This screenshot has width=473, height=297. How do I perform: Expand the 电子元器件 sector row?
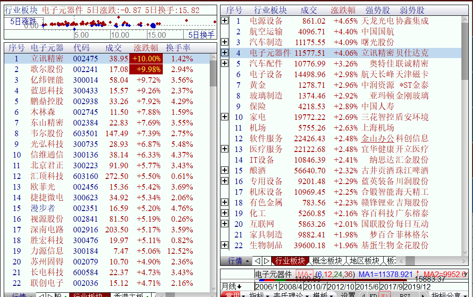(225, 53)
